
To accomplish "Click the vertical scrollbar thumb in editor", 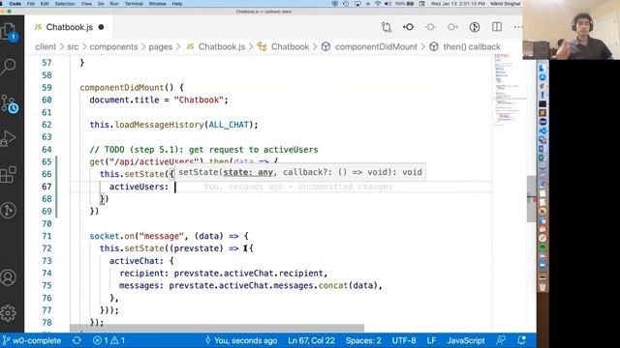I will click(x=532, y=198).
